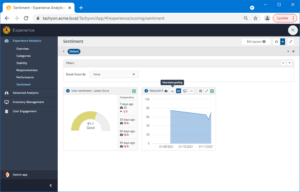Click the devices monitor icon on Network tile

pyautogui.click(x=185, y=91)
